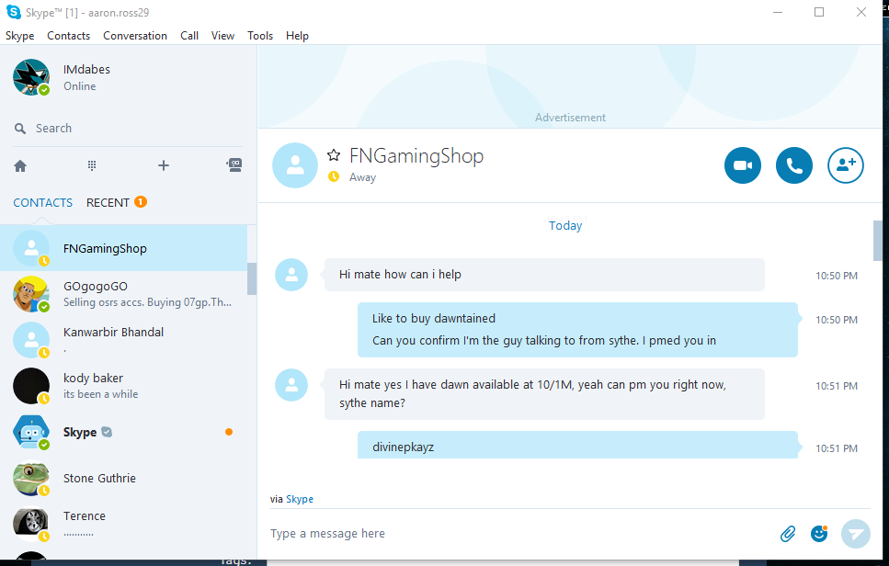The image size is (889, 566).
Task: Click the GOgogoGO contact avatar
Action: (31, 294)
